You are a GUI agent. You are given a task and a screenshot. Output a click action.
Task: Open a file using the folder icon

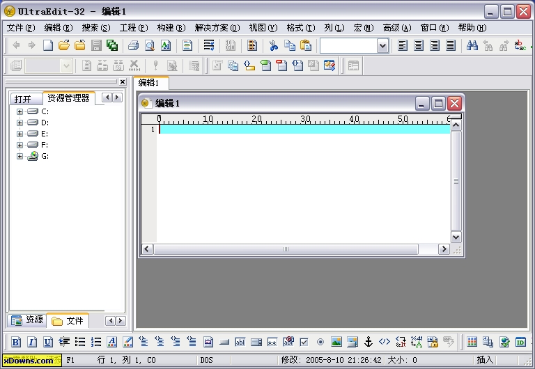coord(64,45)
